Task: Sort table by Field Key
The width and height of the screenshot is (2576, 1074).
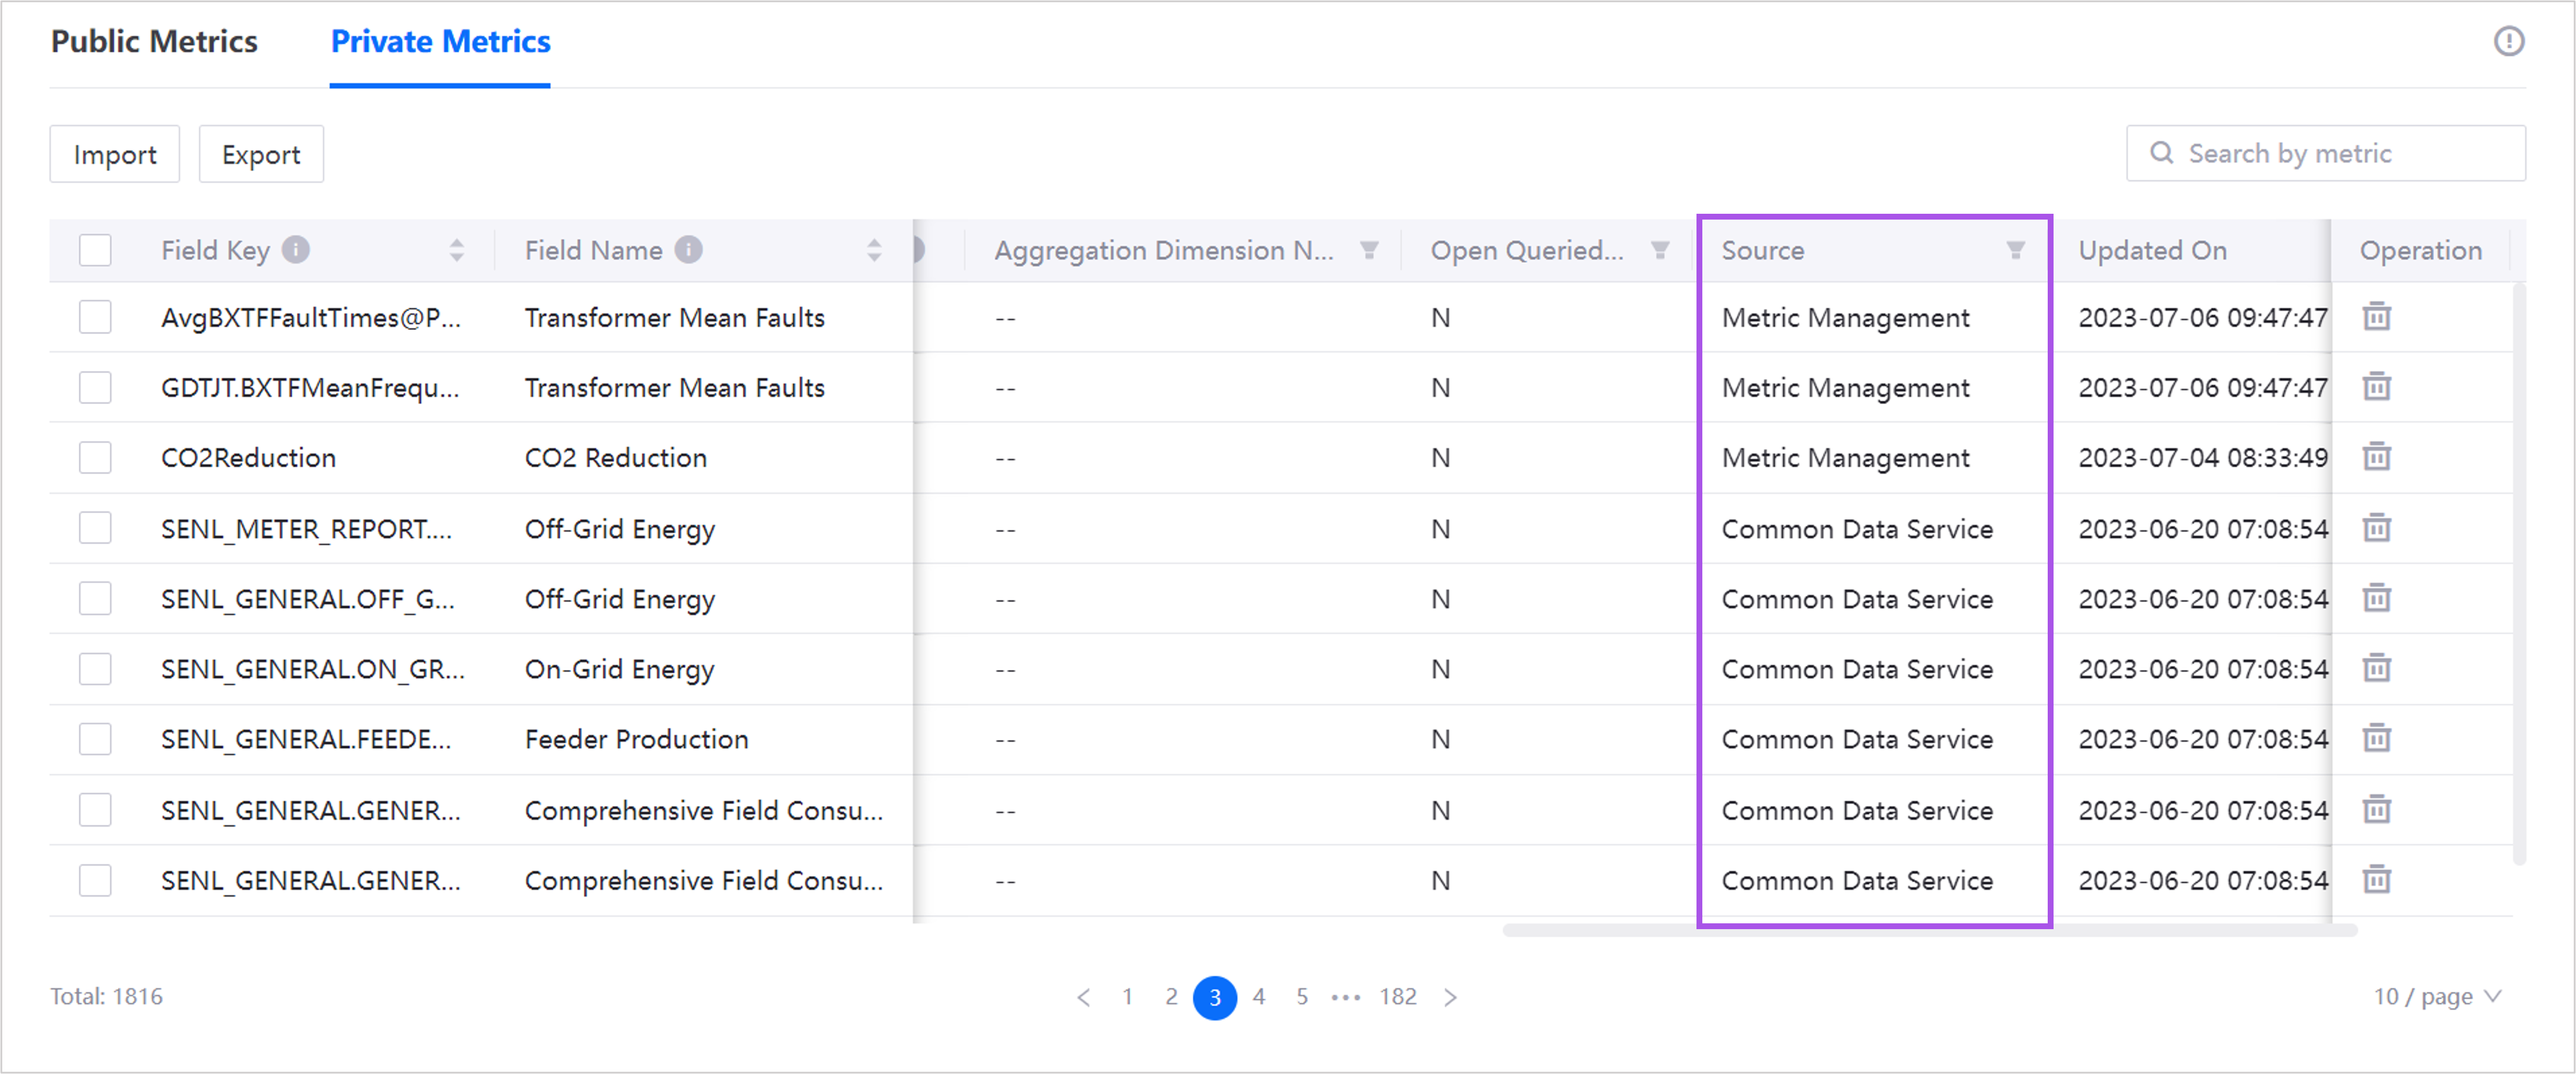Action: (457, 250)
